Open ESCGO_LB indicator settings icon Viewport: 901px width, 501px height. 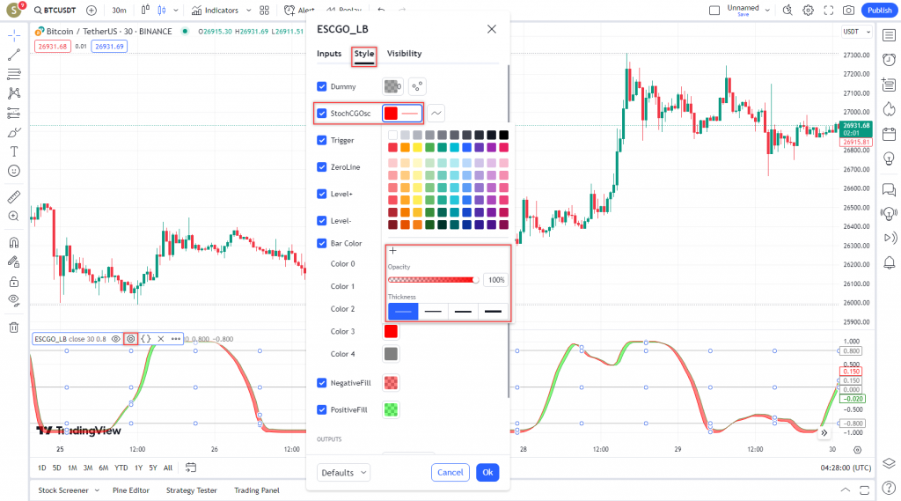pos(131,338)
